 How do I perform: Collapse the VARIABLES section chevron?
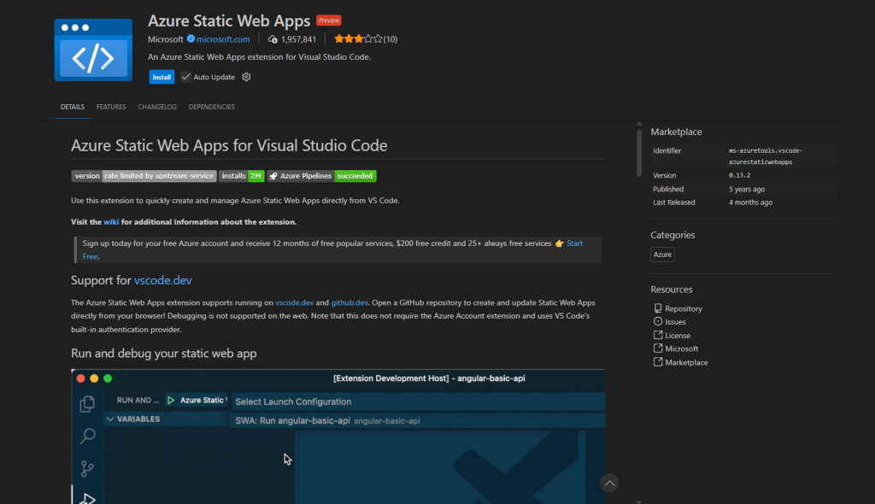pyautogui.click(x=109, y=419)
